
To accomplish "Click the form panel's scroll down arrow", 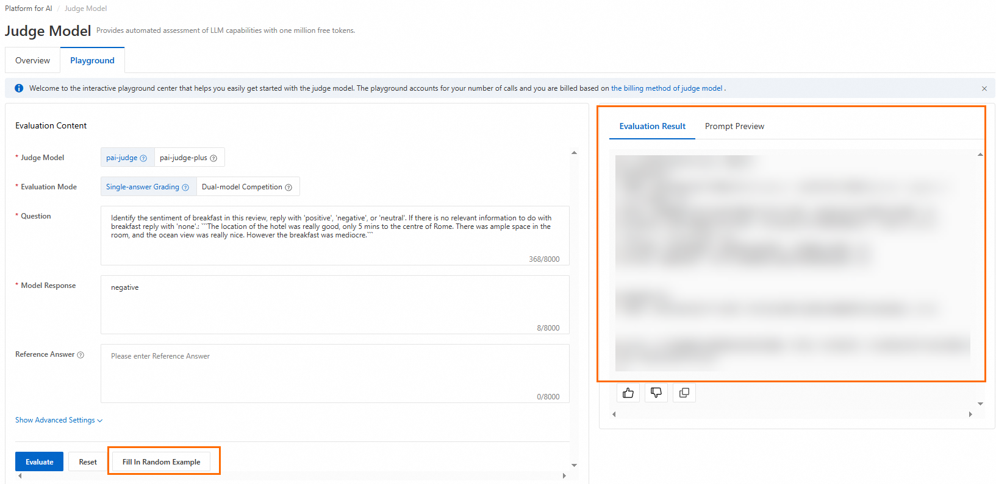I will point(574,466).
